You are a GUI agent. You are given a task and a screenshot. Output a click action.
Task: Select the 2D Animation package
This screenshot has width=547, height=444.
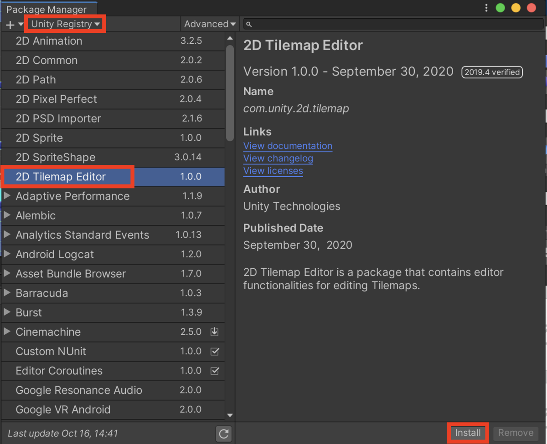(x=113, y=41)
